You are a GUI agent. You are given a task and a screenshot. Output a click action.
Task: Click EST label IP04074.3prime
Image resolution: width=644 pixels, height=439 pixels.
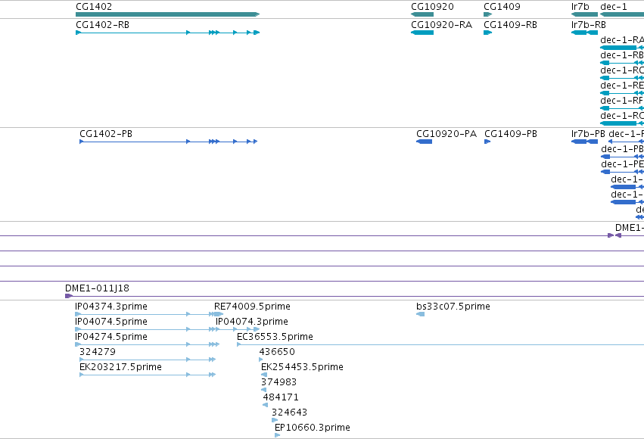[252, 322]
